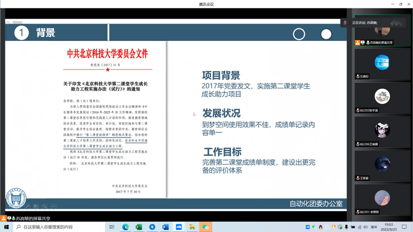Select the 王家豪 participant avatar
Viewport: 413px width, 232px height.
pos(382,164)
